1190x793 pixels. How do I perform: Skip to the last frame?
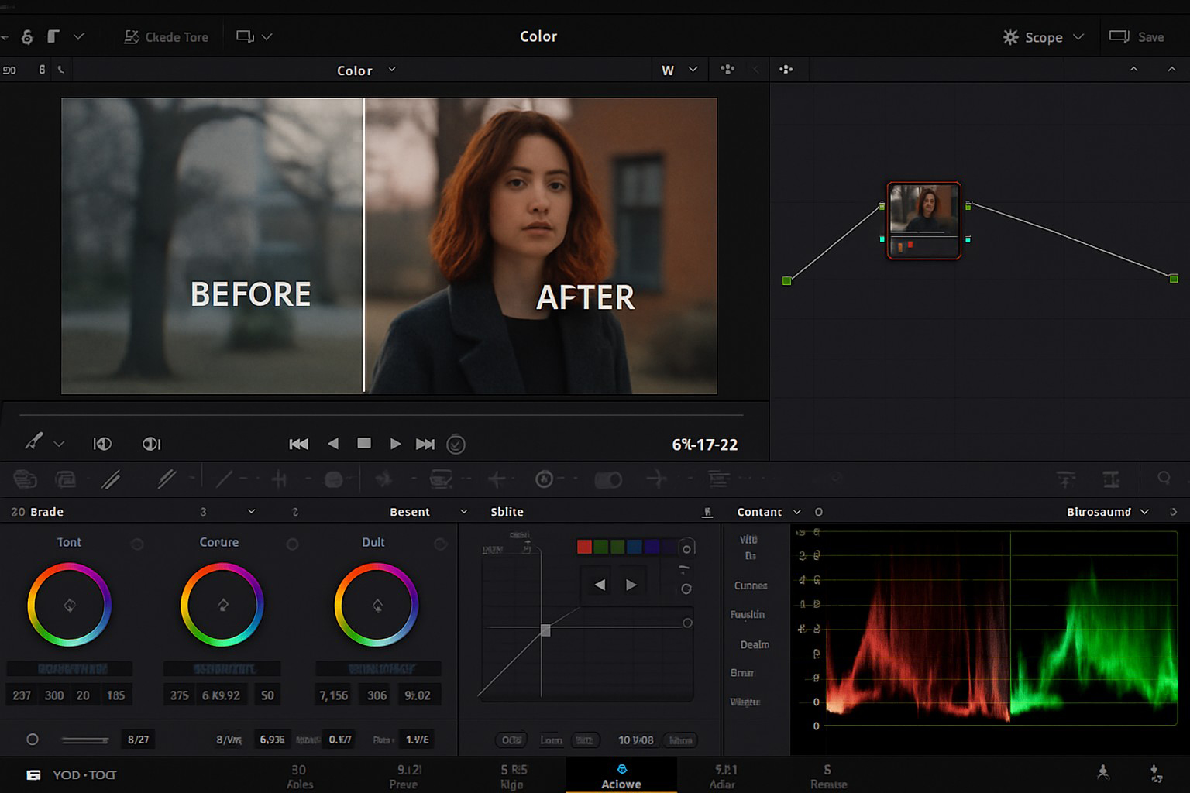(425, 444)
